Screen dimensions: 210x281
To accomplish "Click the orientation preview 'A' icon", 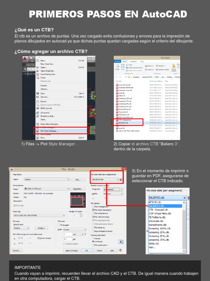I will click(121, 242).
